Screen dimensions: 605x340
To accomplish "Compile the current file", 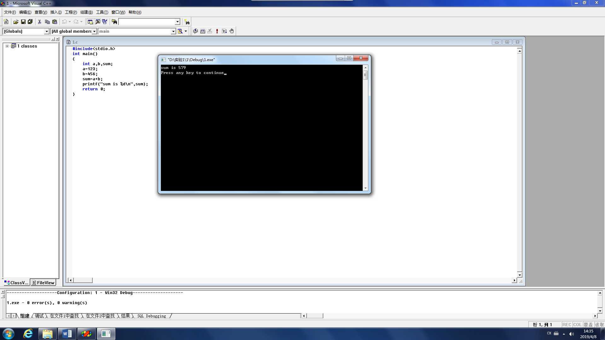I will coord(196,31).
